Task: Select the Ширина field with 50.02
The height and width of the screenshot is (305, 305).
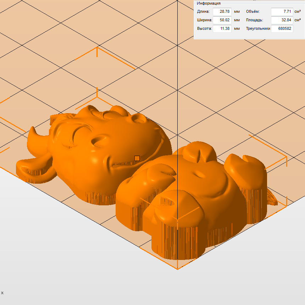Action: (x=222, y=20)
